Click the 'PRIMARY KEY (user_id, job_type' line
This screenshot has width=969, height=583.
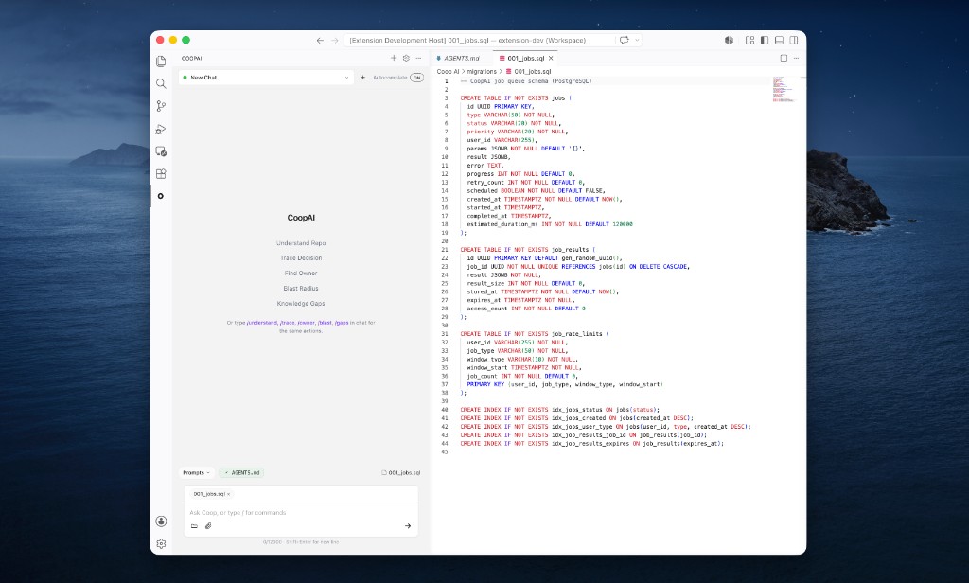pyautogui.click(x=564, y=384)
